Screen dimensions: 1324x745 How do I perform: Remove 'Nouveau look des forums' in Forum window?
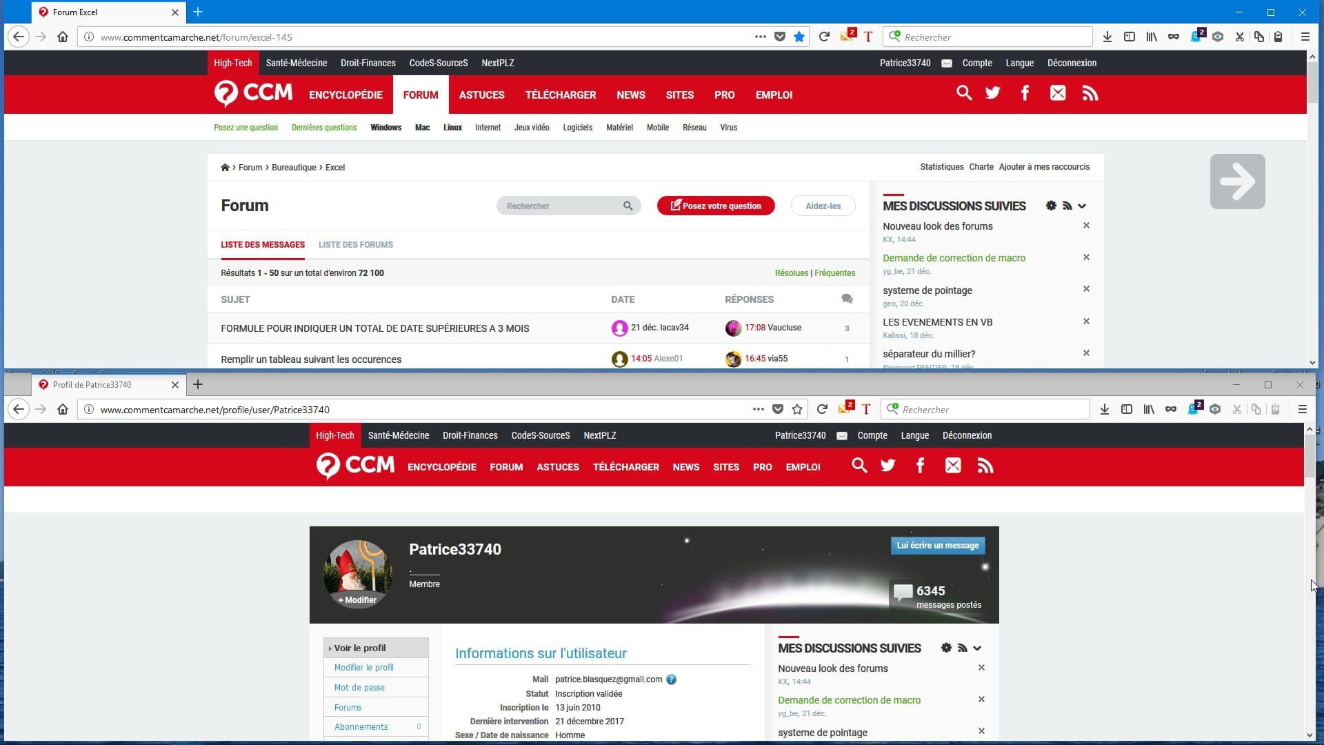(1086, 226)
